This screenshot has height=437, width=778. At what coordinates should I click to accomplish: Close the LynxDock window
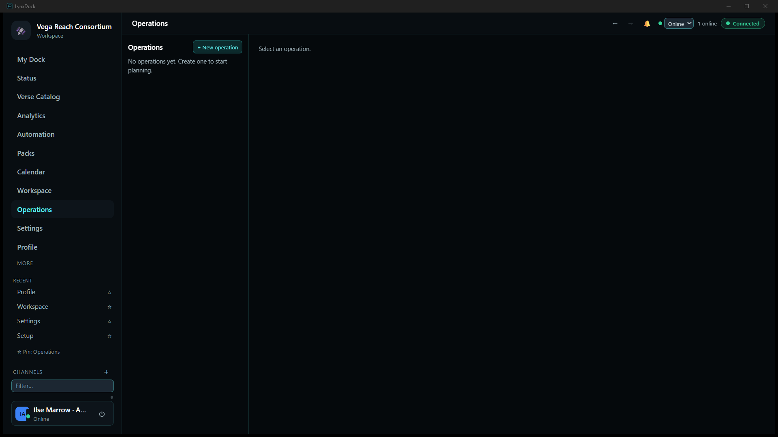click(765, 6)
